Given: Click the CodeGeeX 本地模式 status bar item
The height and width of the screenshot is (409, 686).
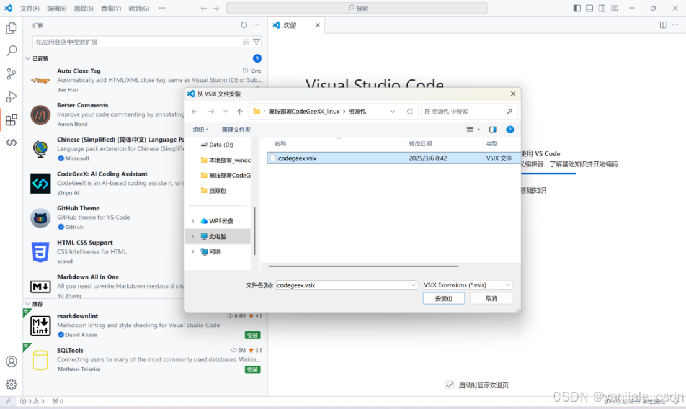Looking at the screenshot, I should coord(635,401).
